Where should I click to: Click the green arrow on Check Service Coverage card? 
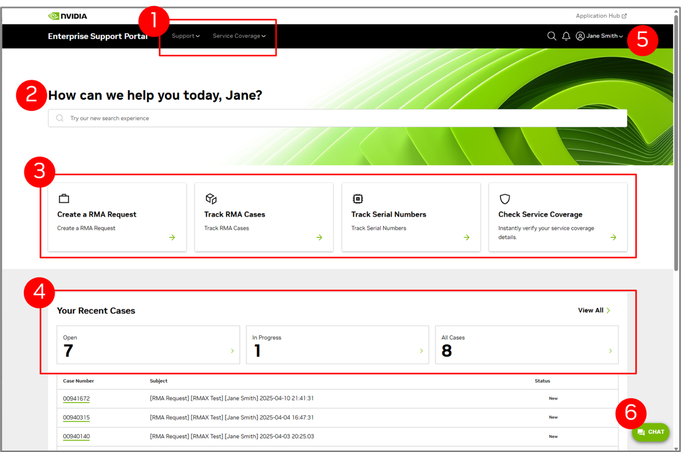pyautogui.click(x=613, y=237)
